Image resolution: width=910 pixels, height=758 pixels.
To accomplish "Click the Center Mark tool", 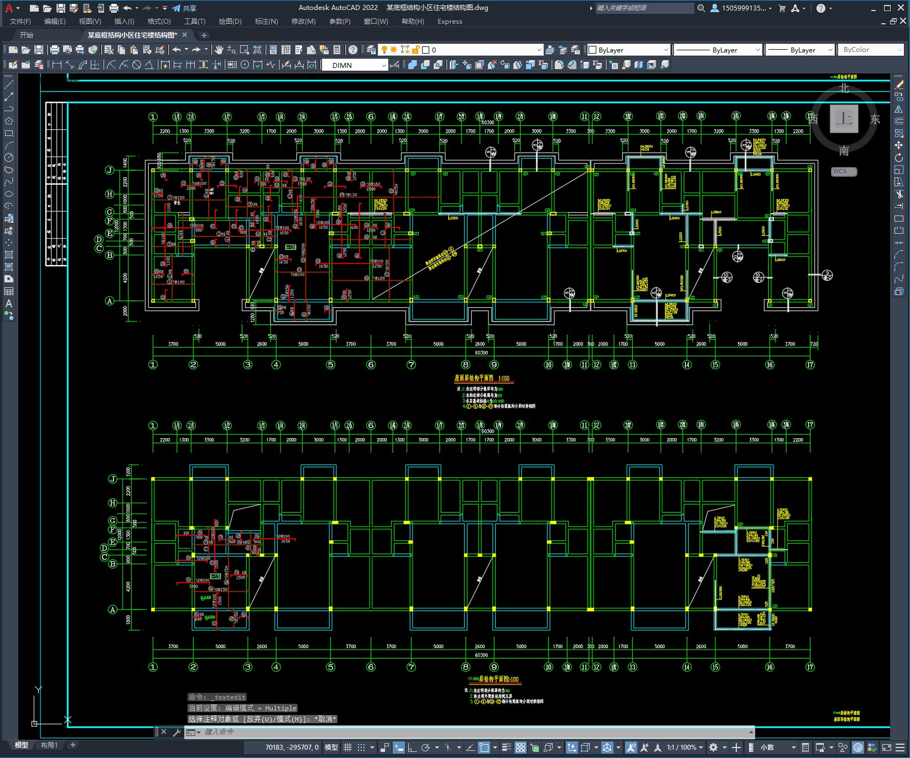I will pyautogui.click(x=245, y=65).
